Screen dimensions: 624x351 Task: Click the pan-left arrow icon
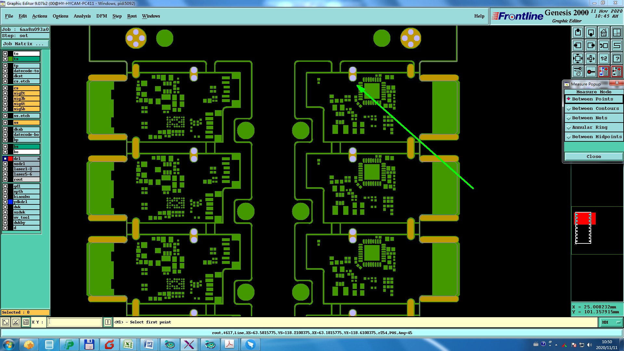[578, 45]
